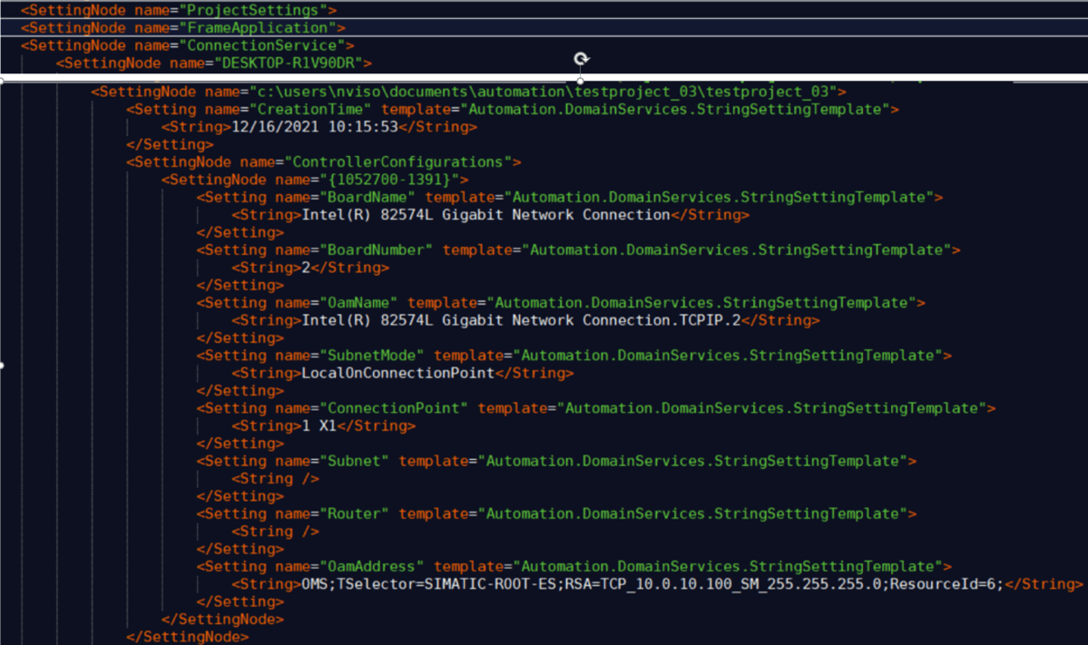The height and width of the screenshot is (645, 1088).
Task: Click the circular refresh icon above the divider
Action: pos(582,57)
